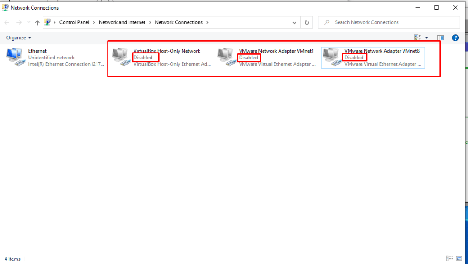Maximize the Network Connections window
Image resolution: width=468 pixels, height=264 pixels.
click(x=436, y=7)
